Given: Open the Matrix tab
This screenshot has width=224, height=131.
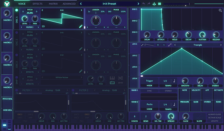Looking at the screenshot, I should tap(53, 4).
